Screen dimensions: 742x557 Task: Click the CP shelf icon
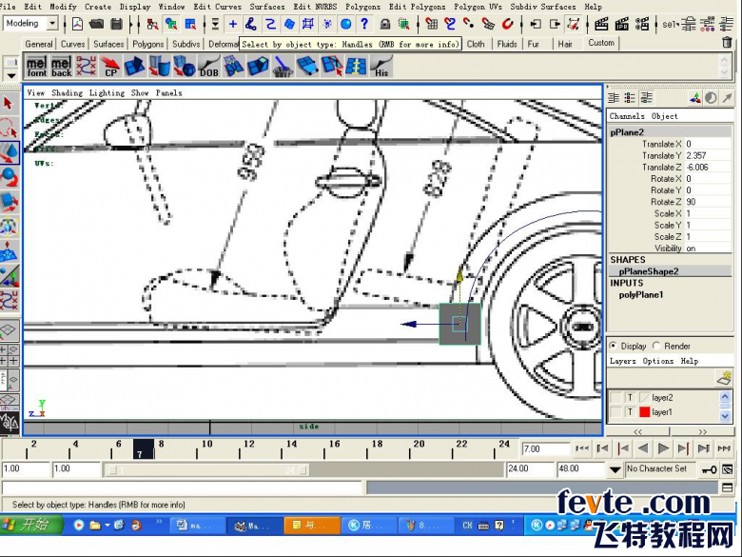(110, 67)
